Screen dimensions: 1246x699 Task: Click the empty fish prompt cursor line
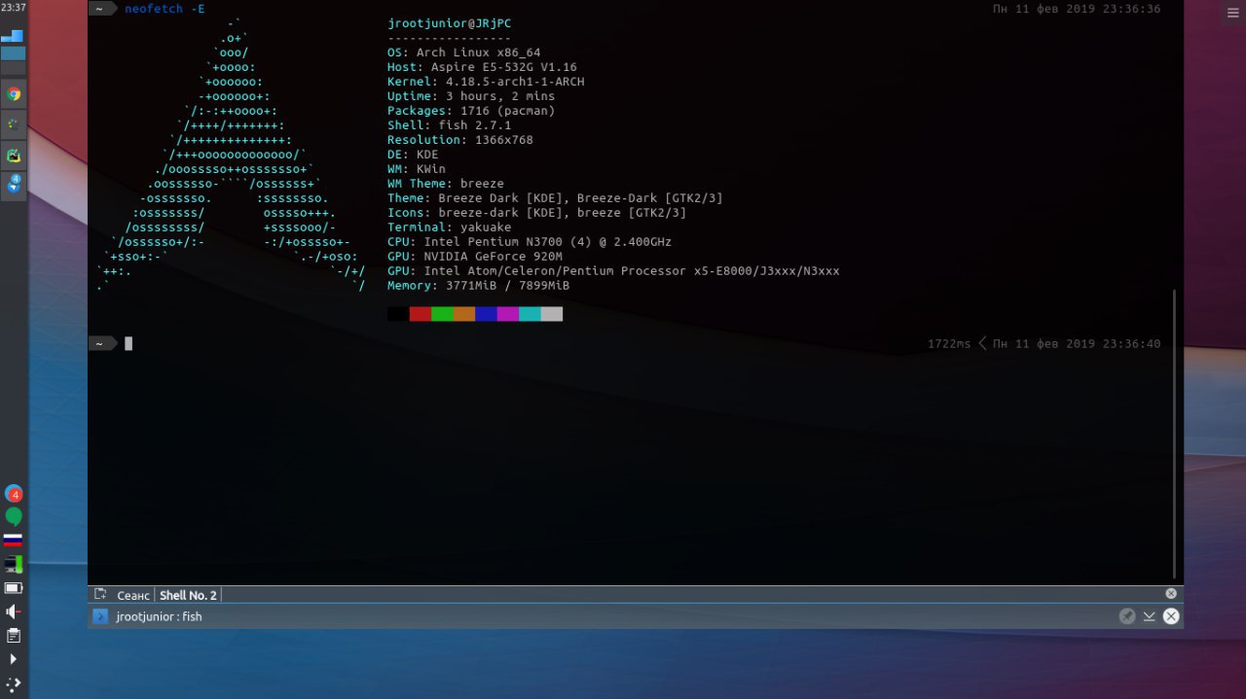click(x=128, y=344)
